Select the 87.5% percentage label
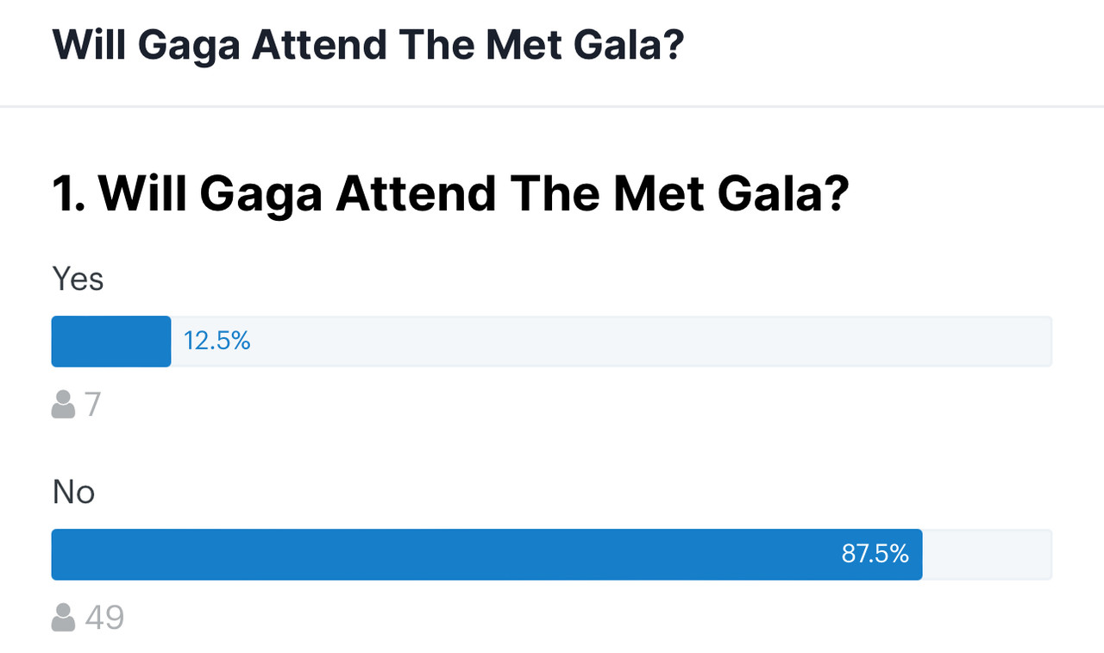The height and width of the screenshot is (653, 1104). [875, 555]
